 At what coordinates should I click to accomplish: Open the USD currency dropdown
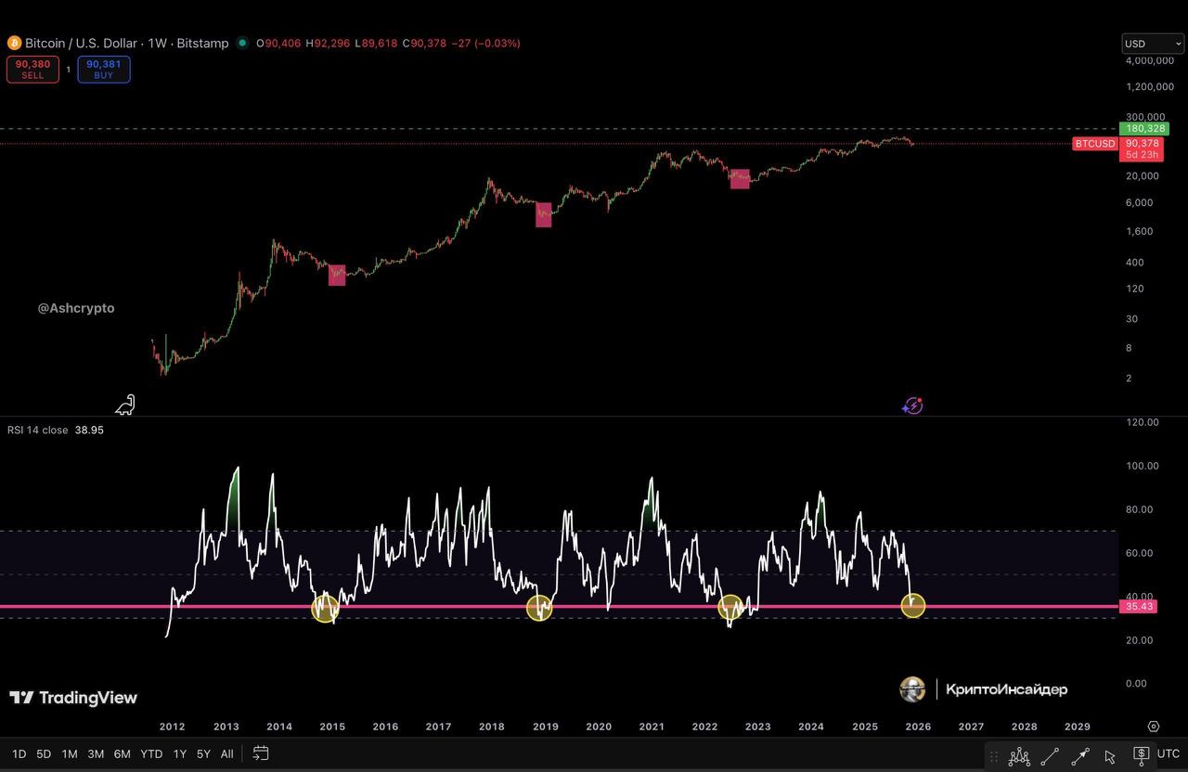[1153, 44]
